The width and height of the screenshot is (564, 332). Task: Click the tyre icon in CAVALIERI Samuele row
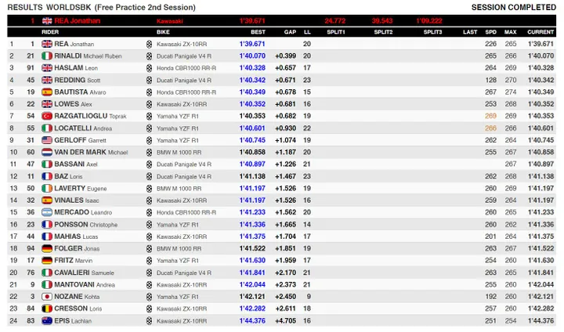(x=149, y=272)
